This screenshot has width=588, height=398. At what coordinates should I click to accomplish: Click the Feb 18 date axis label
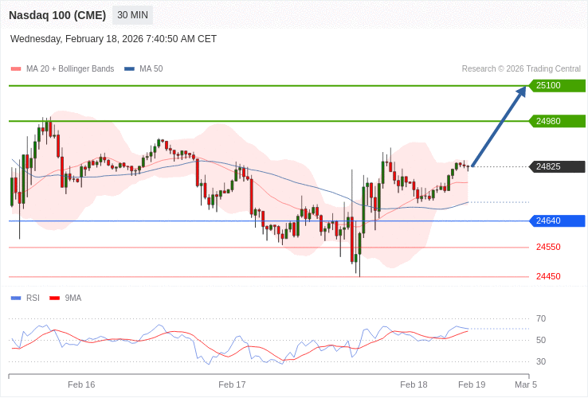[414, 385]
